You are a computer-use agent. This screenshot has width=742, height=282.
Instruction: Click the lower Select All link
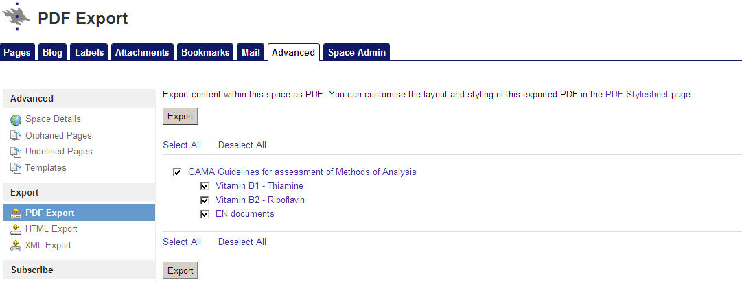tap(182, 242)
